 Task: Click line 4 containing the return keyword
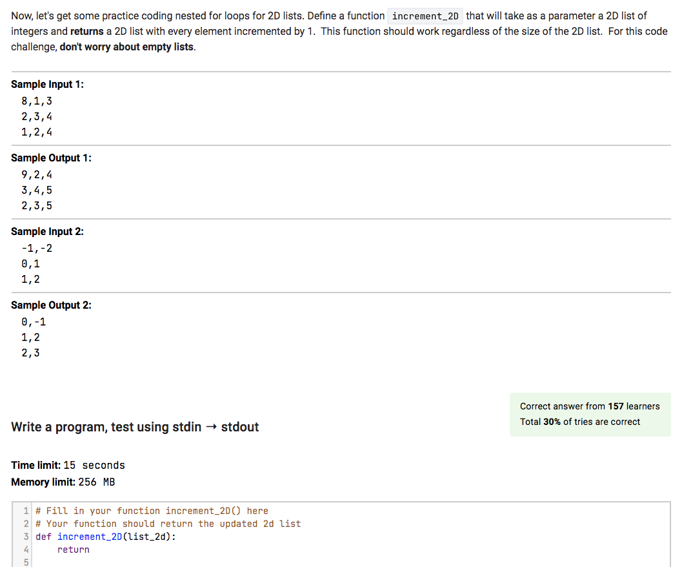pos(74,550)
